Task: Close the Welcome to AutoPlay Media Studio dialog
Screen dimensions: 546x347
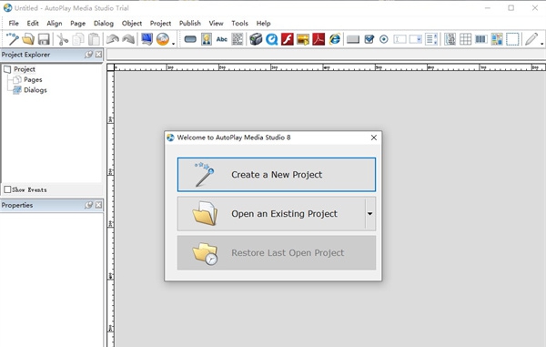Action: pos(374,138)
